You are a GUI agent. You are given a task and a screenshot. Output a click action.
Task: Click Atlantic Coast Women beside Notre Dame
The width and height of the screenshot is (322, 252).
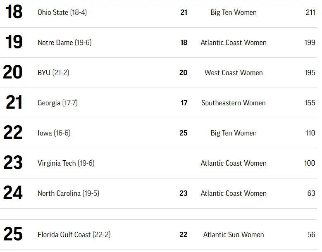[234, 43]
